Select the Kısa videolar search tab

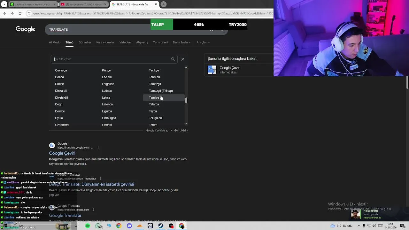[x=105, y=42]
